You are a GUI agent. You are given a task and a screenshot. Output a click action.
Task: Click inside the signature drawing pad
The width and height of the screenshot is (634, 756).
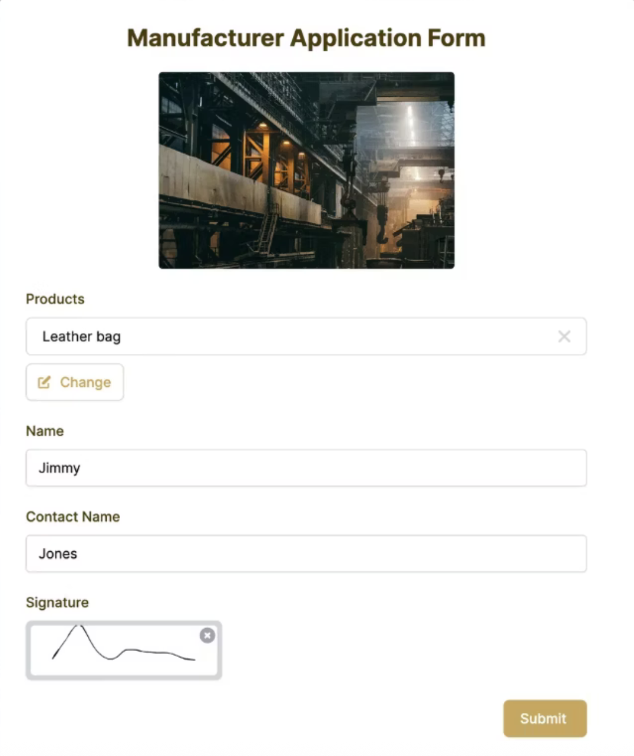pos(124,650)
